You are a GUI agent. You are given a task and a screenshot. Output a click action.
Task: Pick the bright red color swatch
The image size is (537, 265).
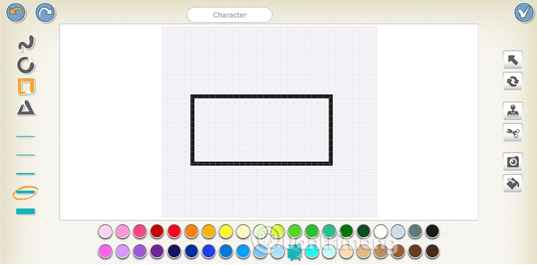click(x=174, y=231)
